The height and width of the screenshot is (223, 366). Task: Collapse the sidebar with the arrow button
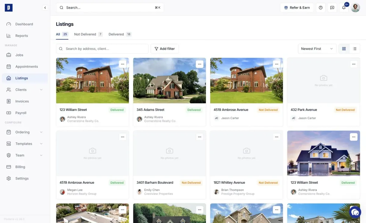click(45, 8)
